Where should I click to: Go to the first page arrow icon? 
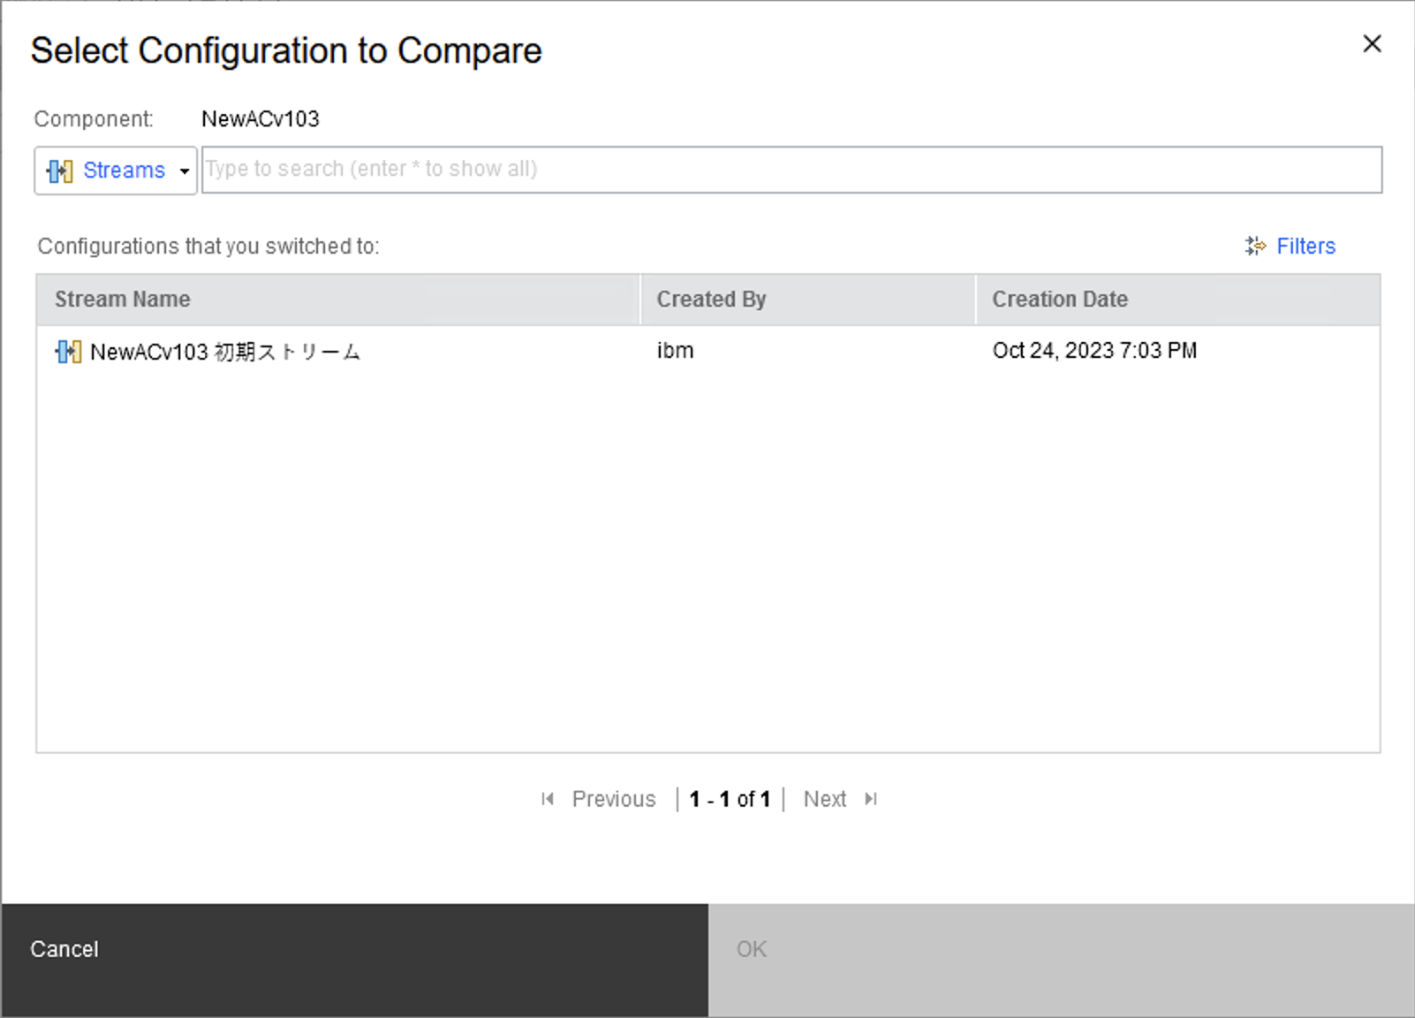548,799
